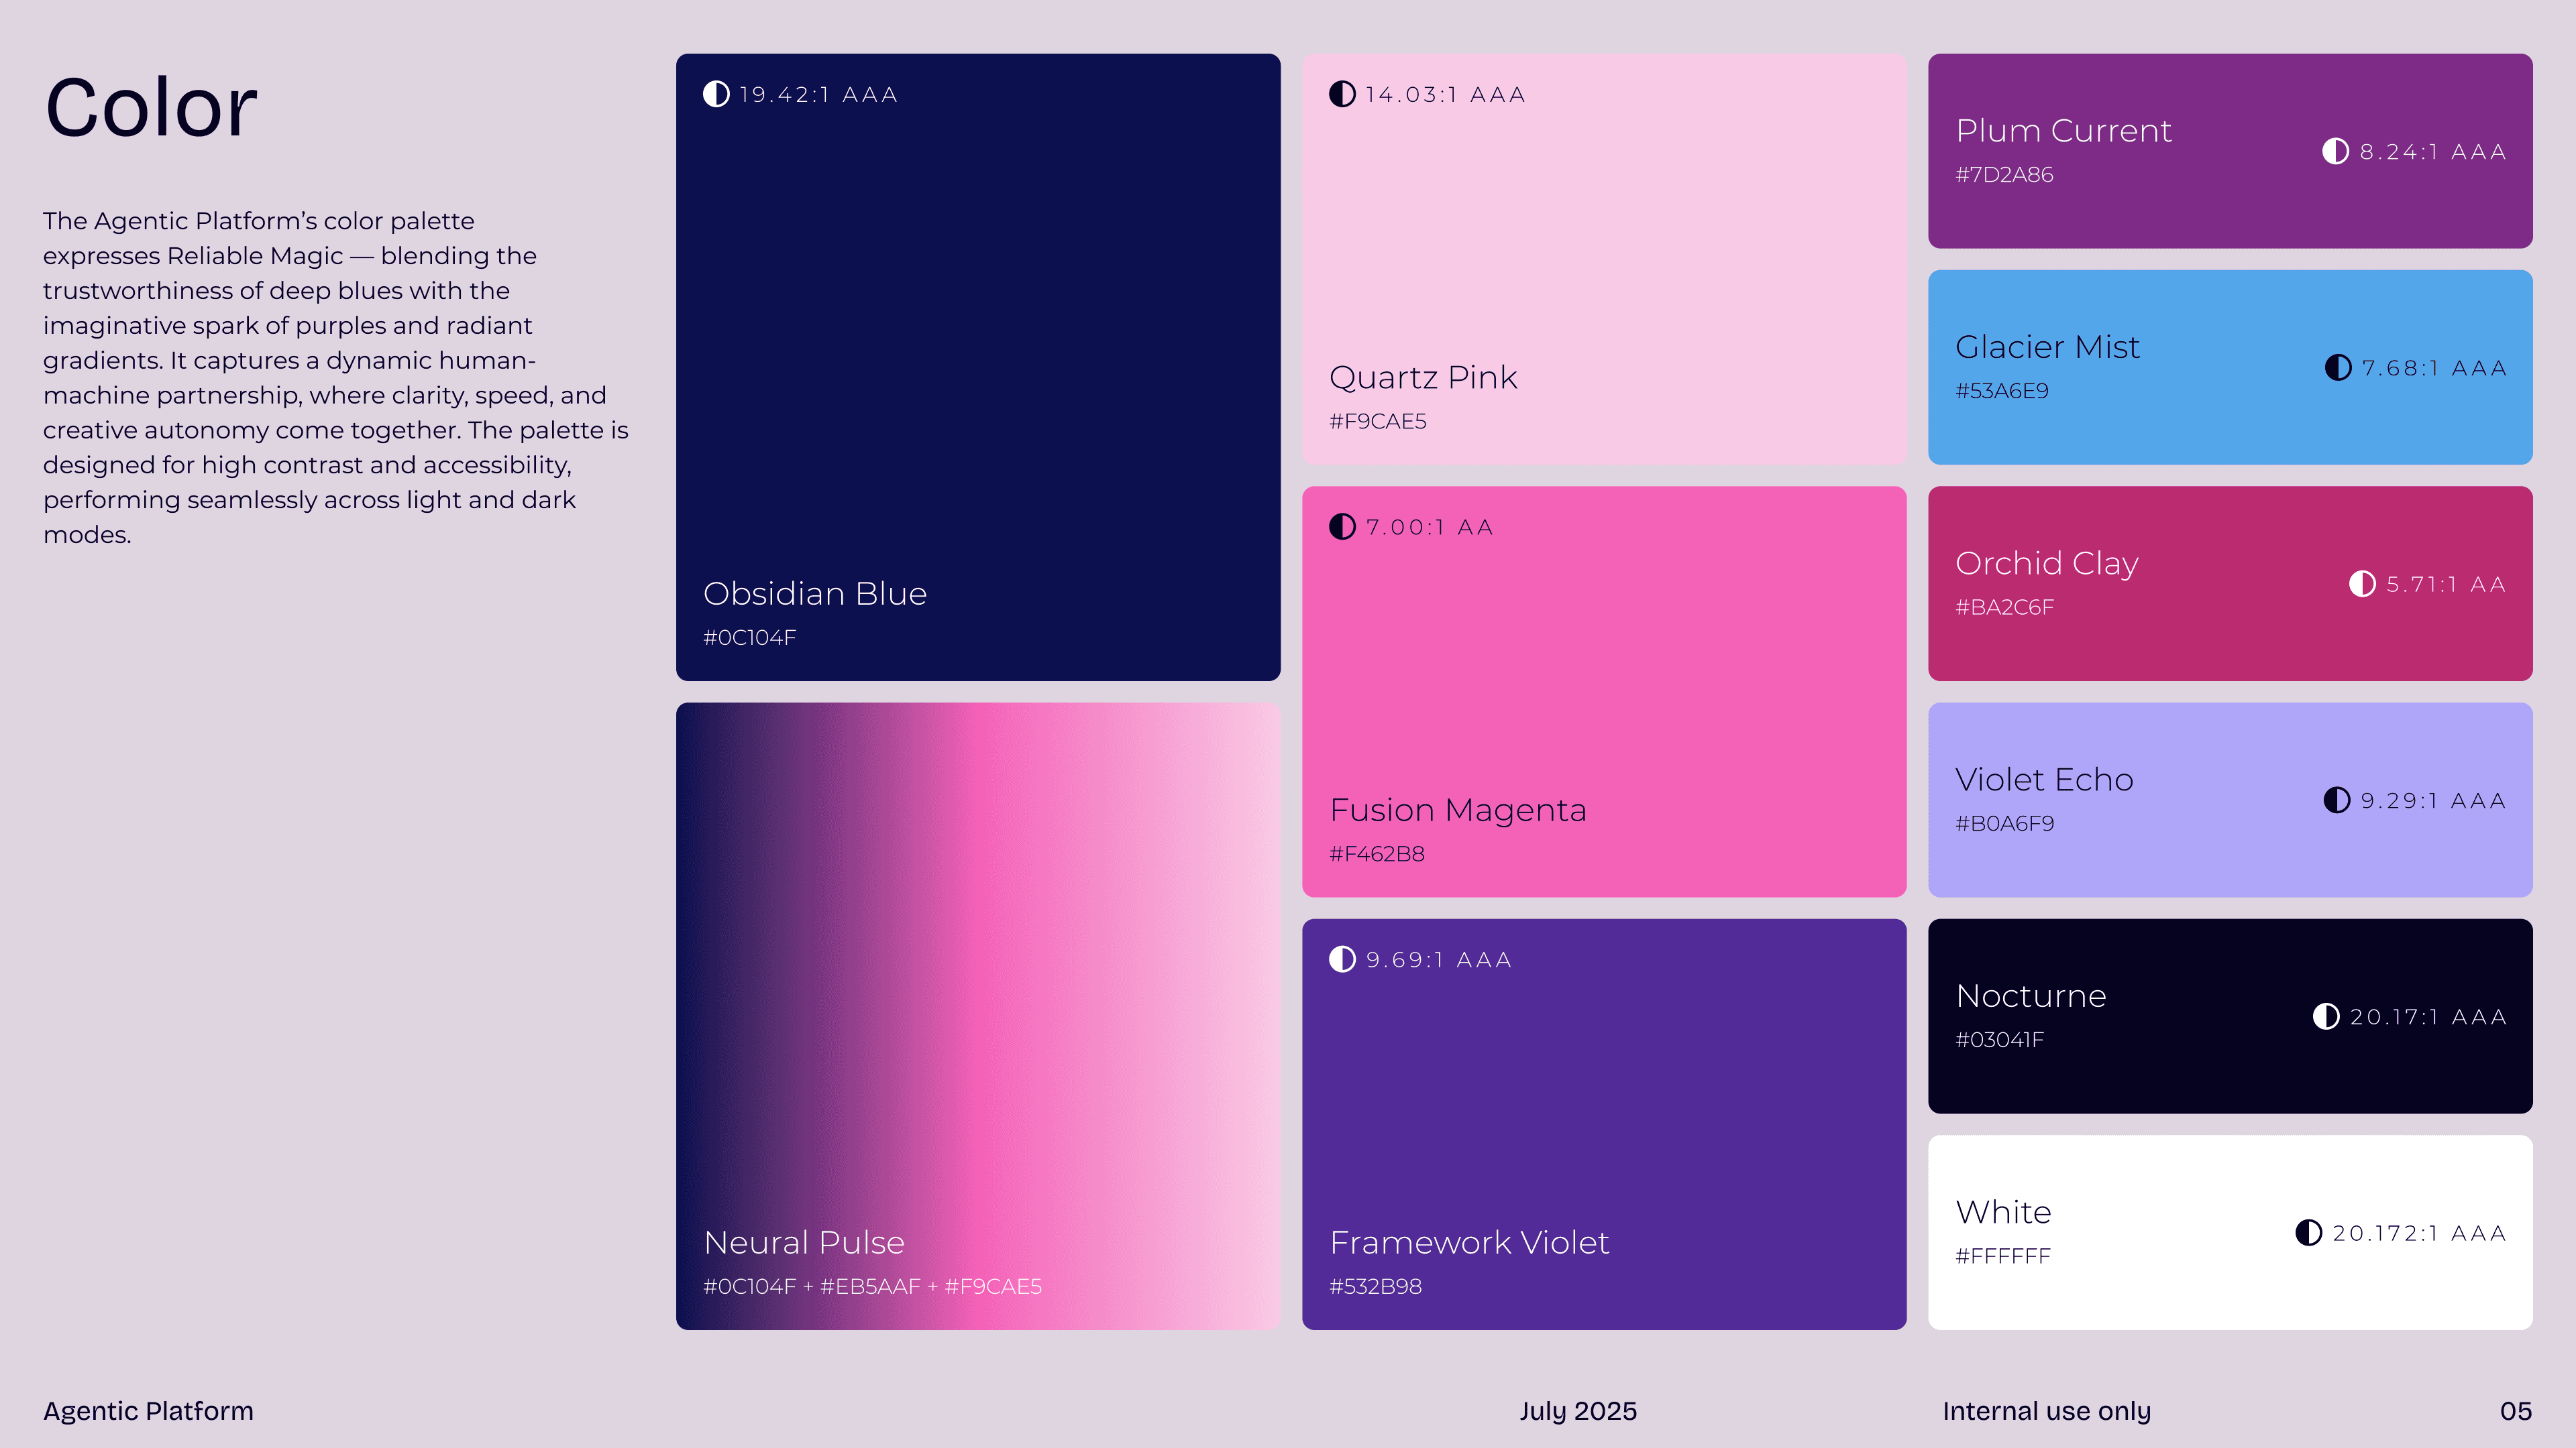Screen dimensions: 2576x1448
Task: Click the Agentic Platform footer text
Action: coord(148,1411)
